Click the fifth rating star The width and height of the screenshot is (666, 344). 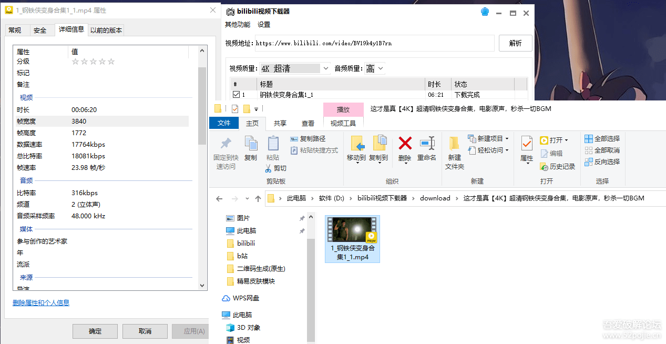(x=111, y=62)
